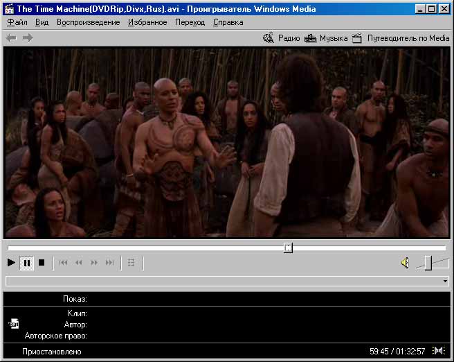Click the stereo indicator icon in the status bar
The image size is (454, 362).
point(438,351)
